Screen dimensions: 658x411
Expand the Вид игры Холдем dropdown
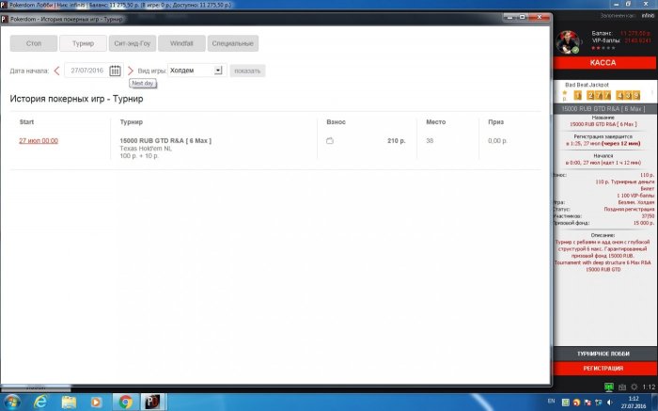218,71
